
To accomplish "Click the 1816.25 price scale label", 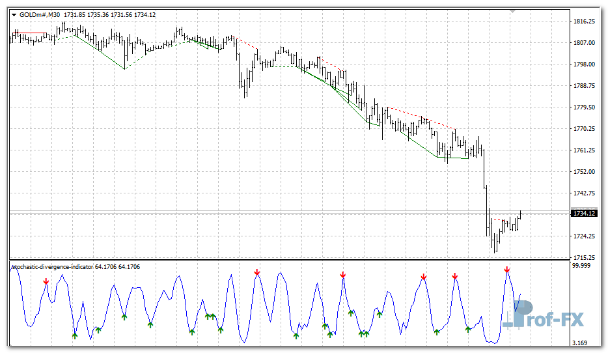I will 584,21.
